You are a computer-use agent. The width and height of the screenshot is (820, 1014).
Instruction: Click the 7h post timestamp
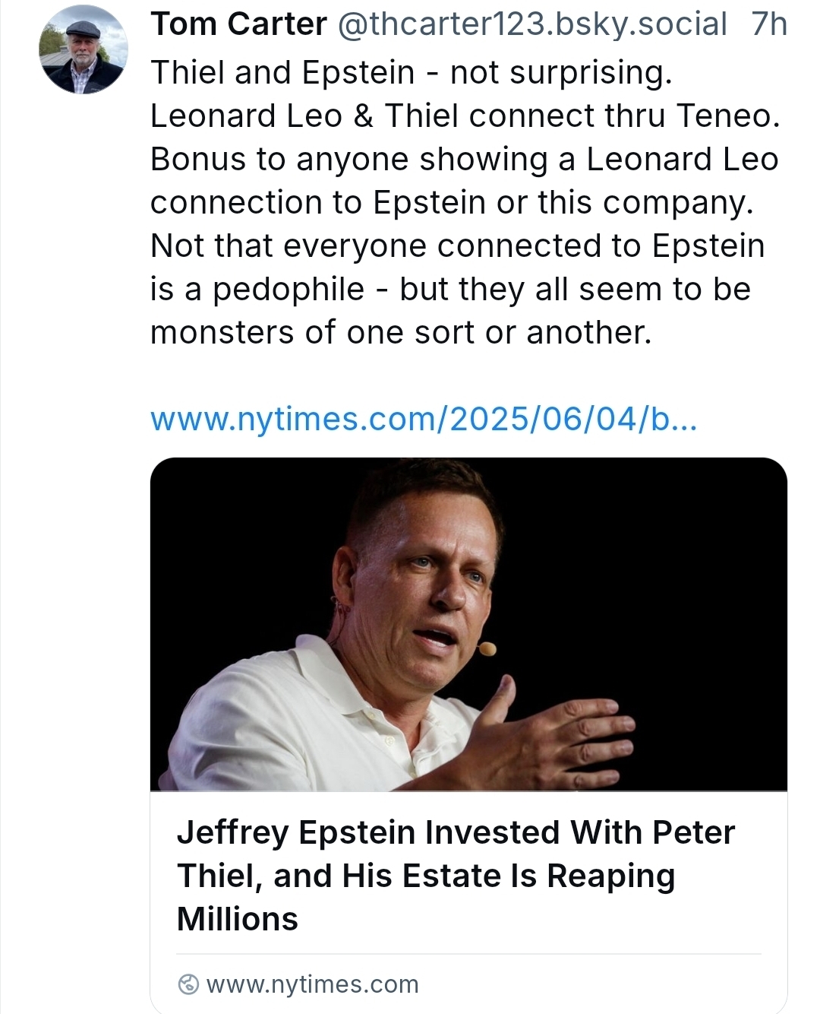(x=769, y=24)
